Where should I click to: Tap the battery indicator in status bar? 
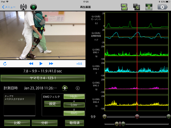coord(168,2)
